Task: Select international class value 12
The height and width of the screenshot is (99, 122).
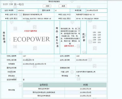Action: (56, 10)
